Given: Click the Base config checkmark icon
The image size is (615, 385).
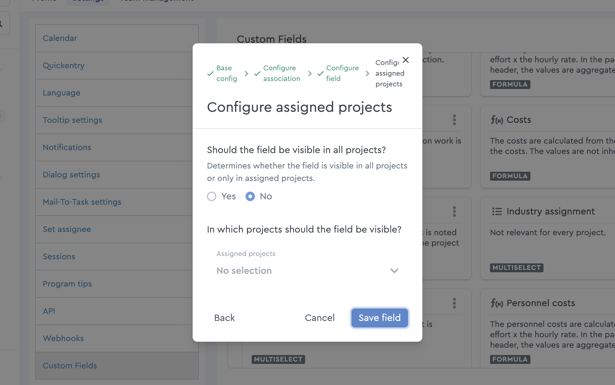Looking at the screenshot, I should pyautogui.click(x=210, y=74).
